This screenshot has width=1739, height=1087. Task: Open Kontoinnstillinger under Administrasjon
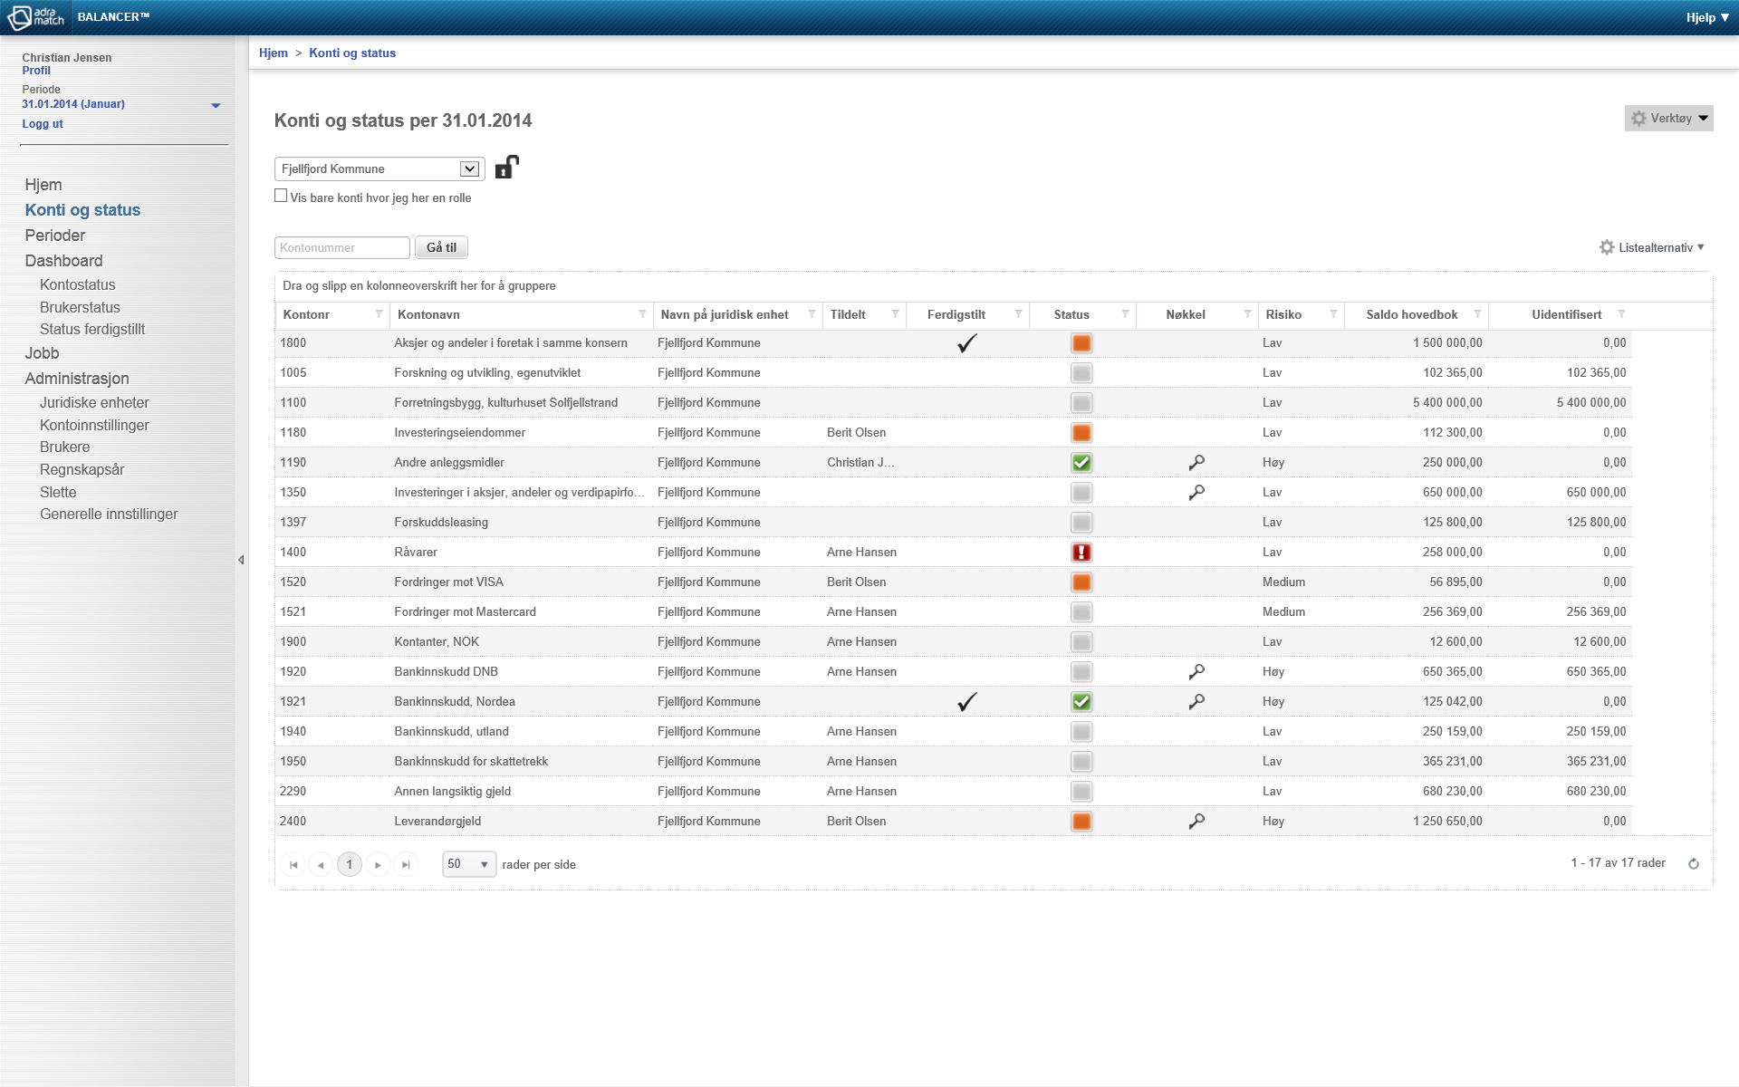pyautogui.click(x=94, y=426)
